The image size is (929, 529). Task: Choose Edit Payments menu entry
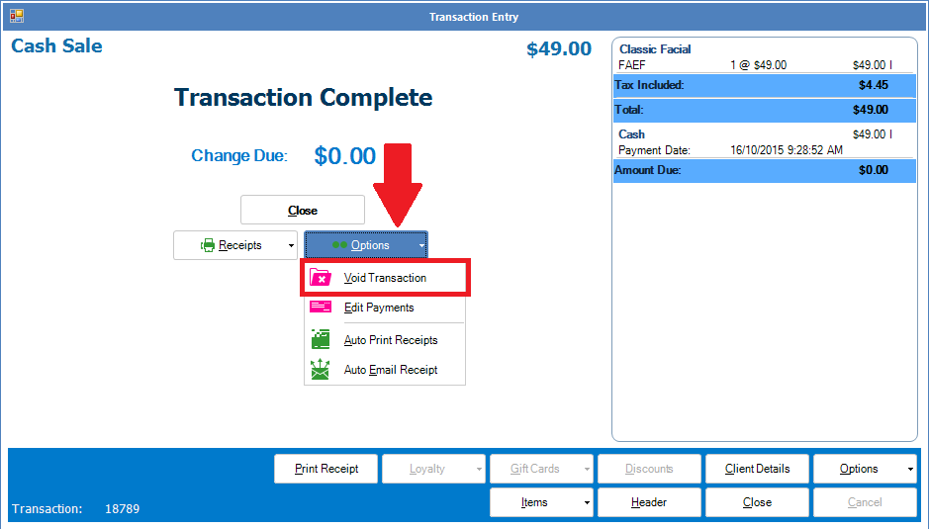click(379, 308)
